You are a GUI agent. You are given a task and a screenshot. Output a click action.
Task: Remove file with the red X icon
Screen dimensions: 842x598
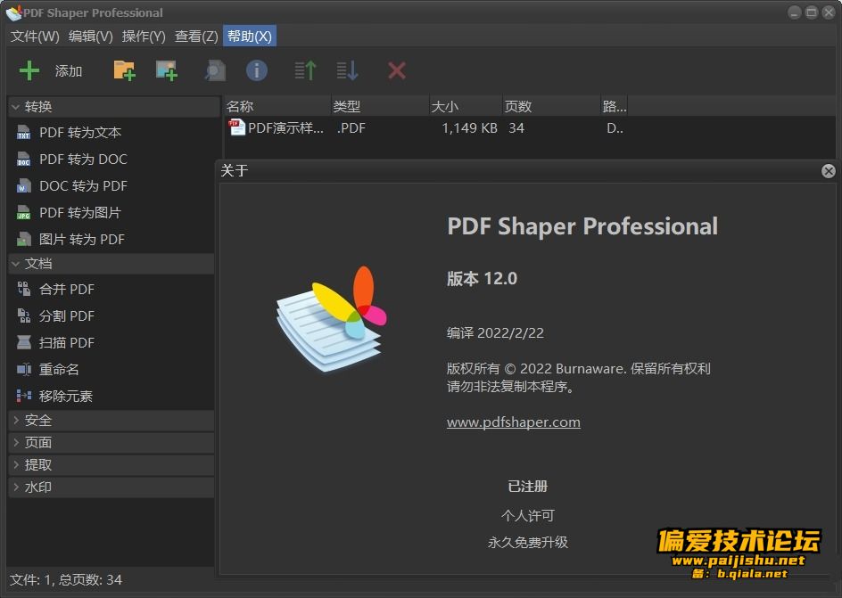click(x=397, y=70)
